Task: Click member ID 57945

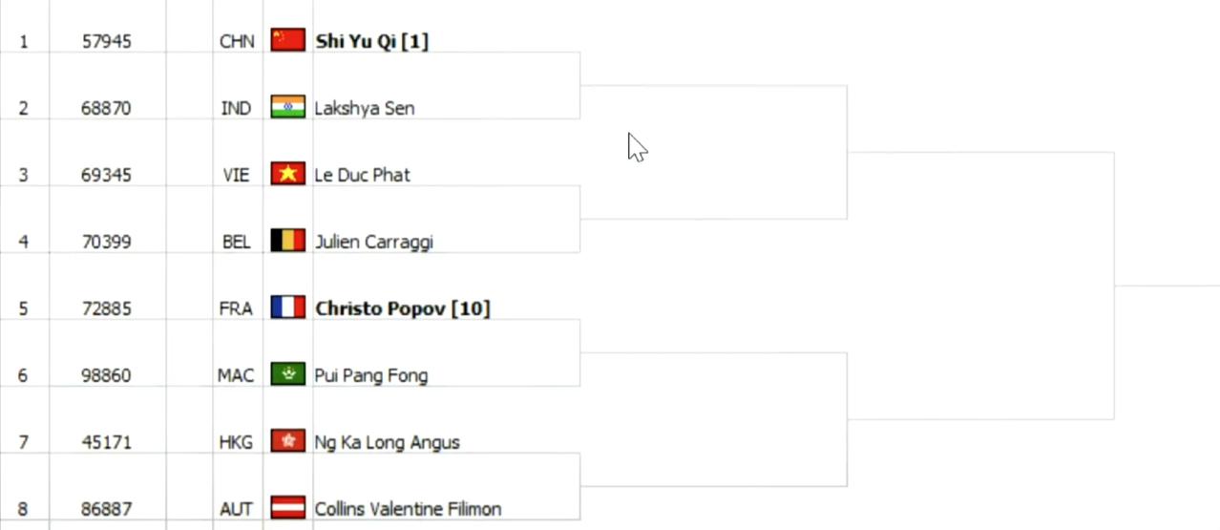Action: point(107,42)
